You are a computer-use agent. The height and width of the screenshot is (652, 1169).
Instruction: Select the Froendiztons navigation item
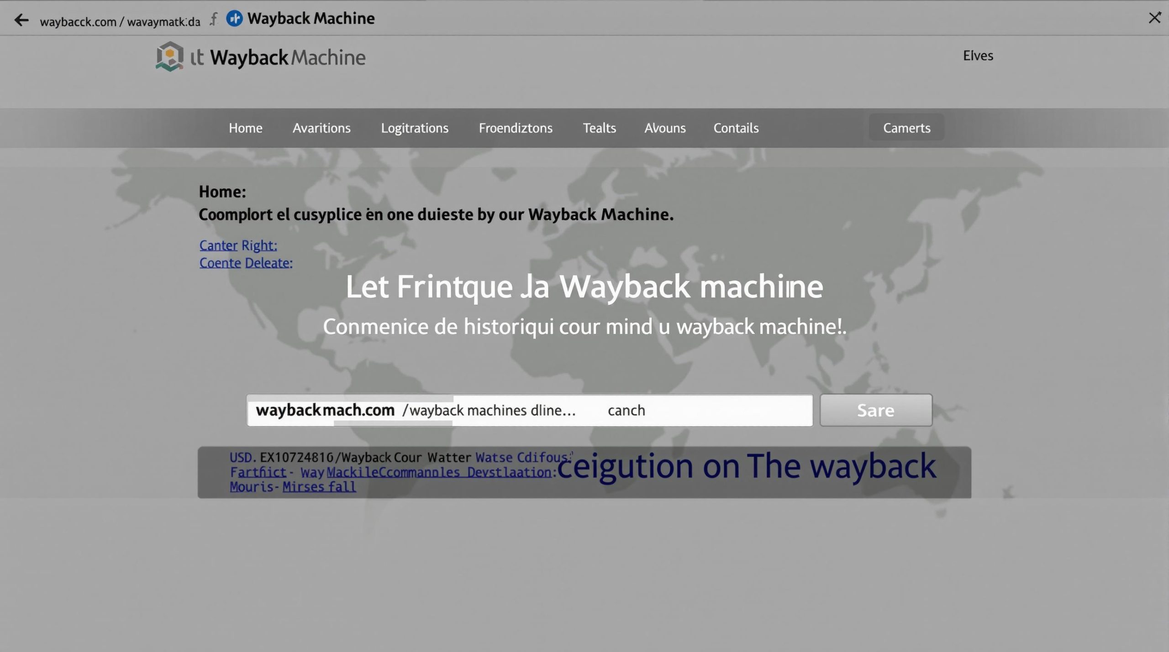click(x=515, y=128)
